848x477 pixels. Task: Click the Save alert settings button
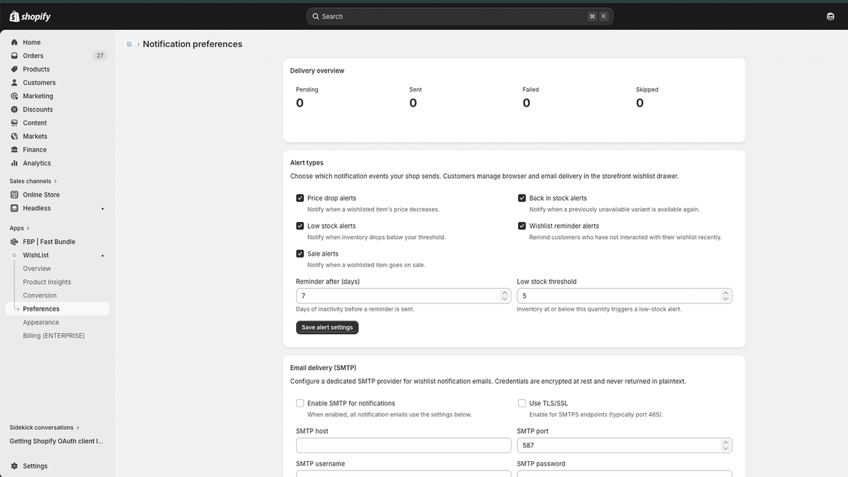tap(327, 327)
